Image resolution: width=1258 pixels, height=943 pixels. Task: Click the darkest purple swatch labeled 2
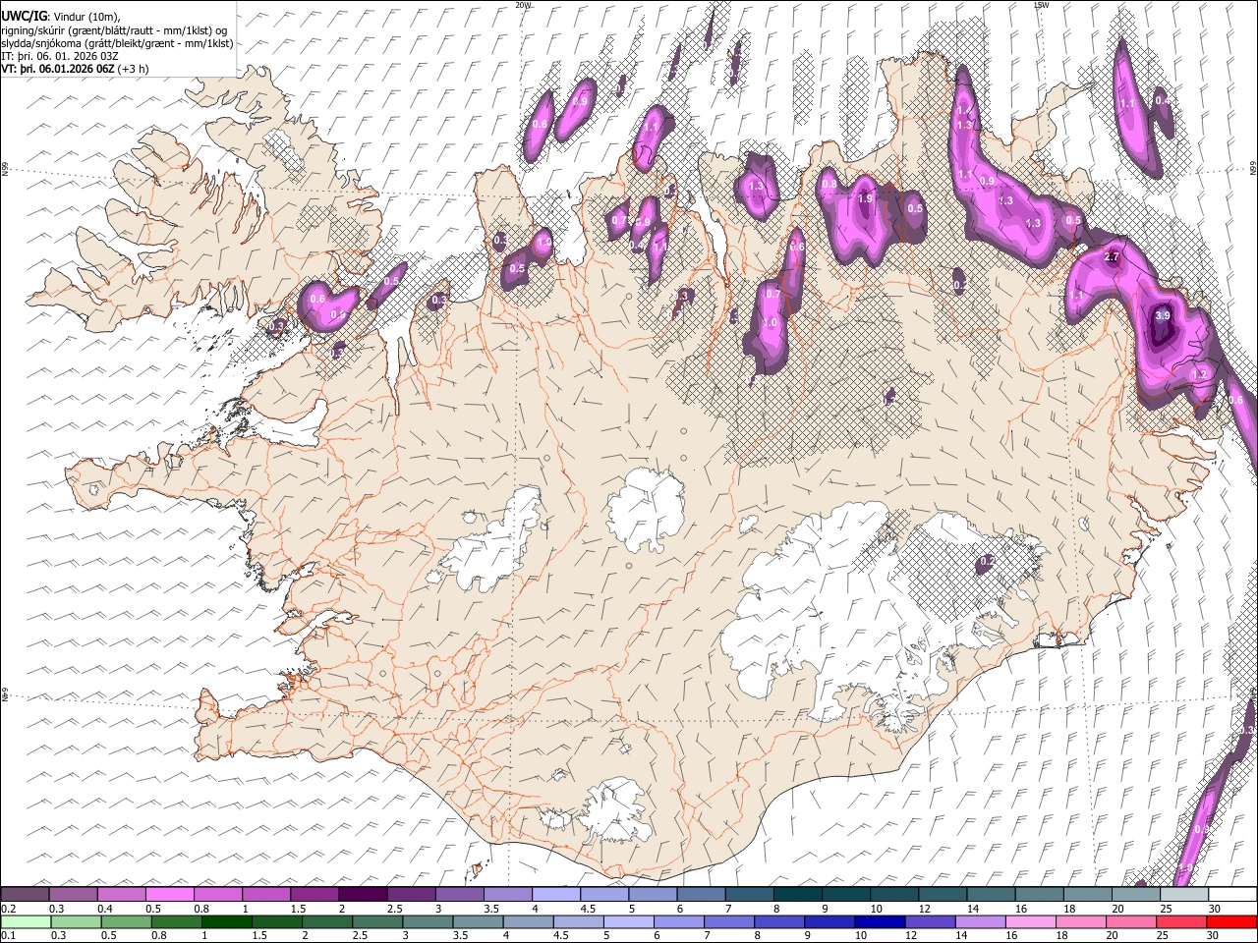click(x=363, y=894)
